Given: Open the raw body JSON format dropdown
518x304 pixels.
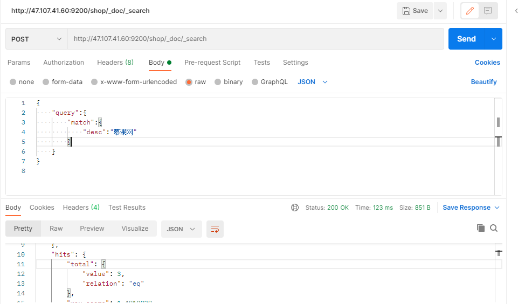Looking at the screenshot, I should [x=313, y=82].
